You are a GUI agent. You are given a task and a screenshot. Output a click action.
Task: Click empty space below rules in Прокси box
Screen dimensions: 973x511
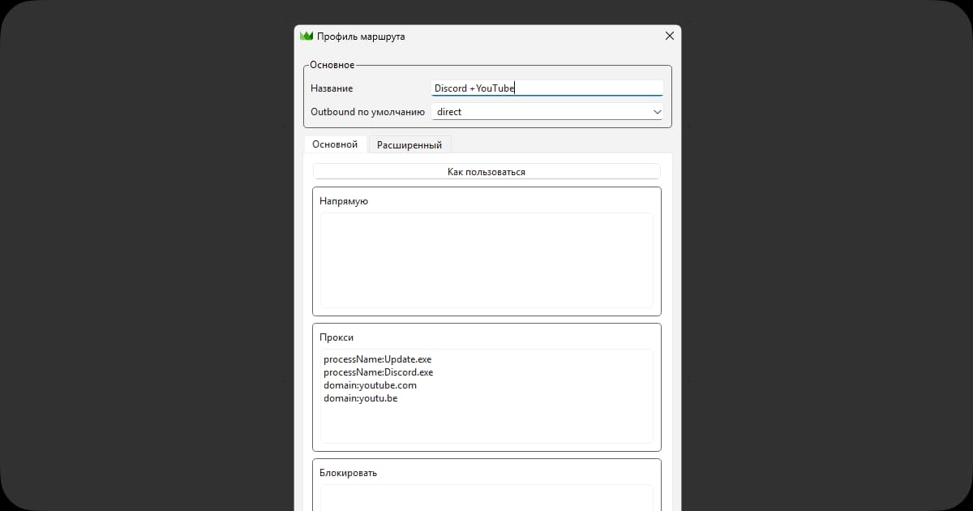click(x=486, y=426)
